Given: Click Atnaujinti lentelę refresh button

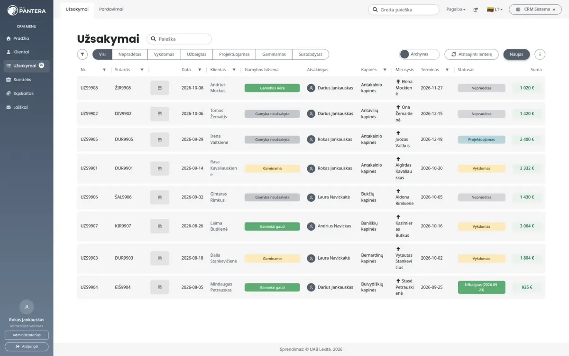Looking at the screenshot, I should tap(471, 55).
